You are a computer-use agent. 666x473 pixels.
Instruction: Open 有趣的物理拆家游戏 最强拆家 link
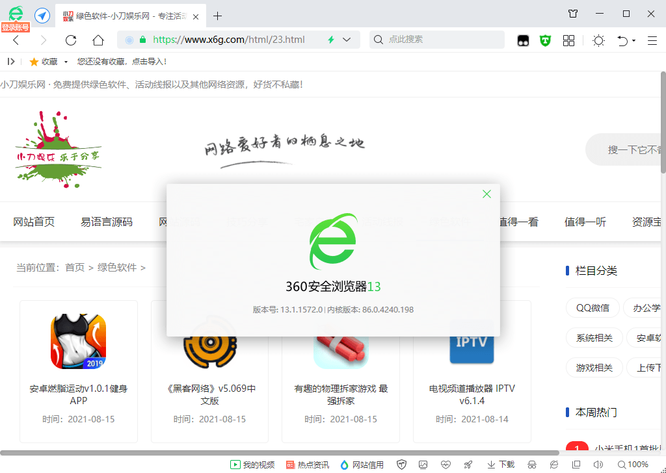coord(341,394)
